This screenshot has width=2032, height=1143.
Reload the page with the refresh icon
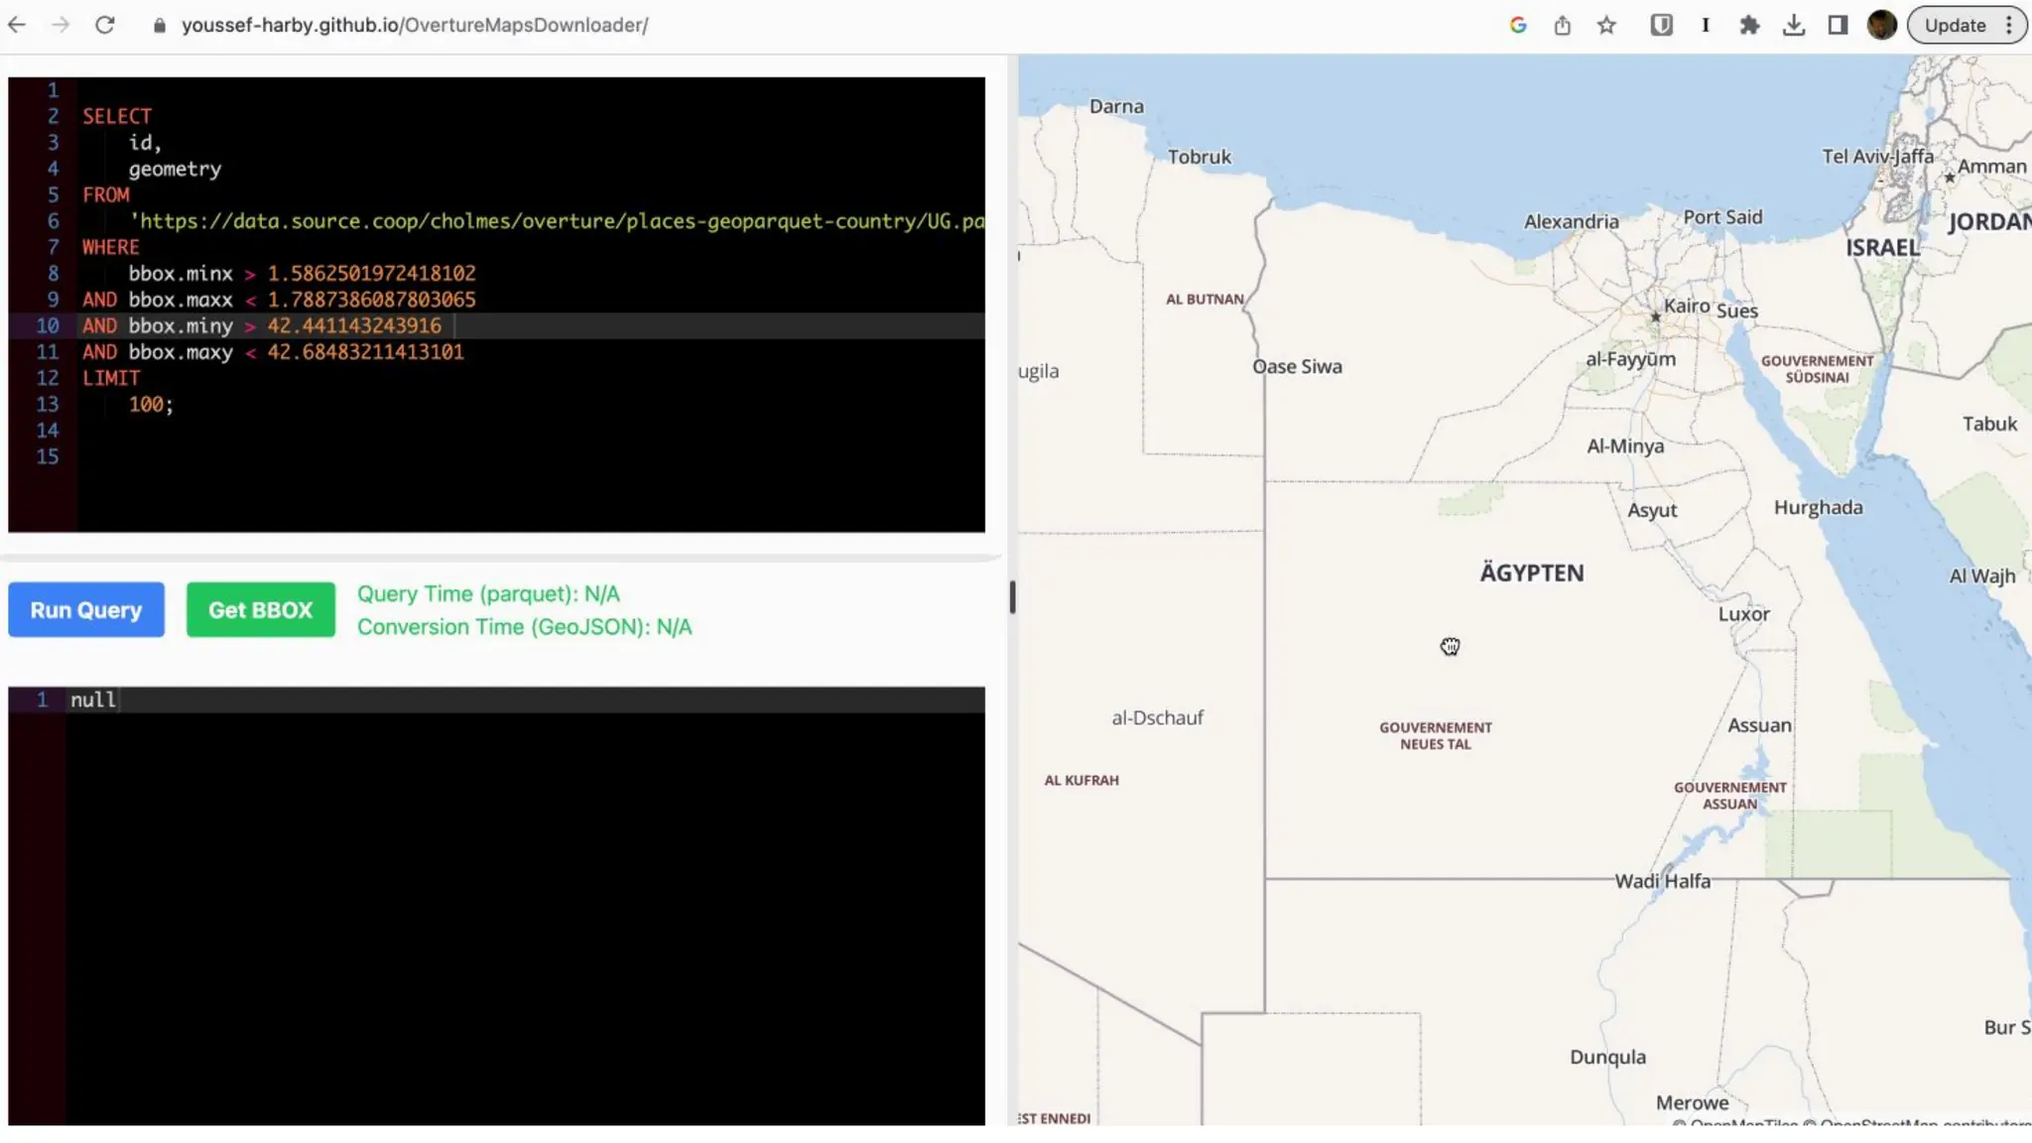point(104,25)
